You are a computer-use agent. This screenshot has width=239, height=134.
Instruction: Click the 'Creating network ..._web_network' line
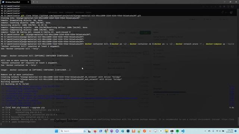click(x=61, y=79)
